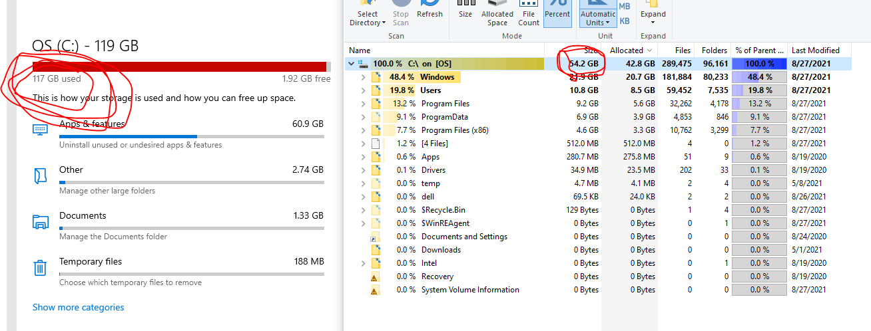
Task: Click the Documents category icon
Action: [x=40, y=221]
